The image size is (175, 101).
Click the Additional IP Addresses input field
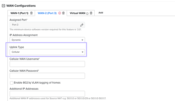click(x=47, y=94)
